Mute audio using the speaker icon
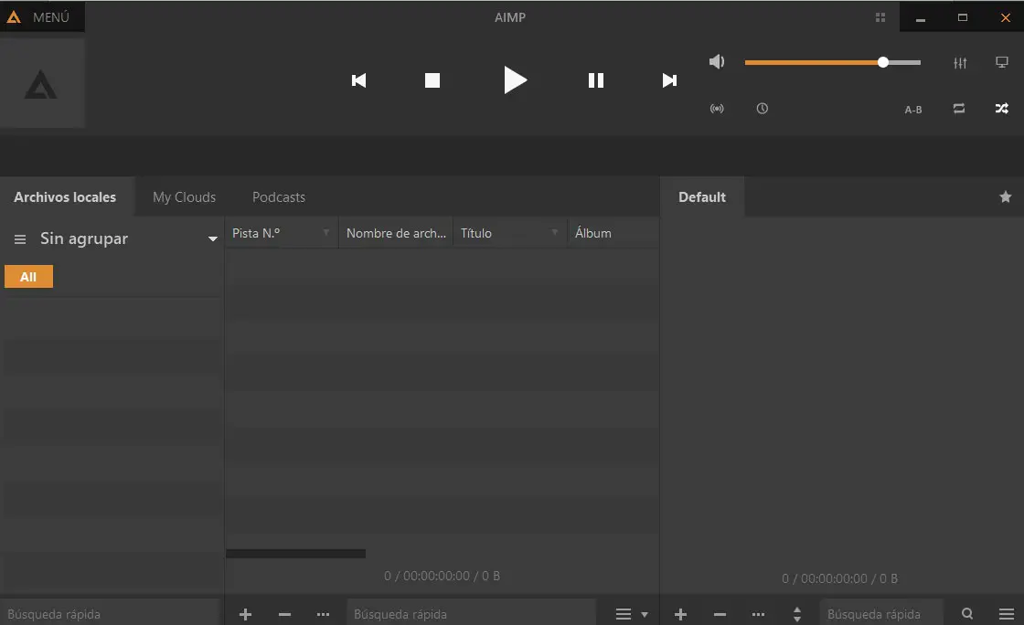The width and height of the screenshot is (1024, 625). coord(717,62)
